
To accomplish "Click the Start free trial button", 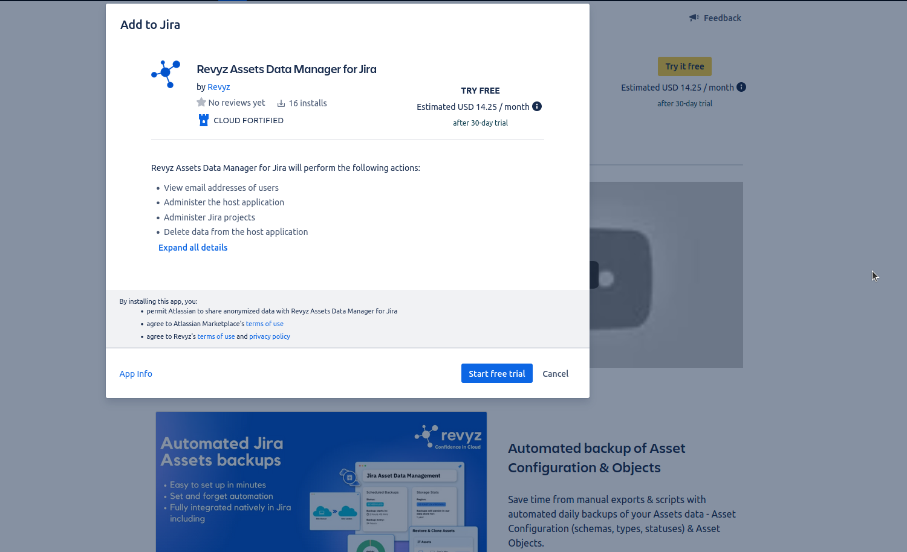I will 496,373.
